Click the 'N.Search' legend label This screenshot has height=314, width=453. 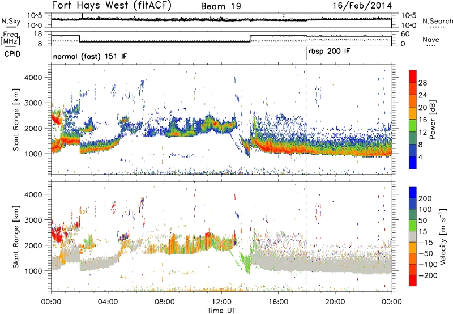437,21
